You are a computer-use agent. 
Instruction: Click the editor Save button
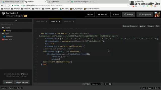(x=143, y=26)
